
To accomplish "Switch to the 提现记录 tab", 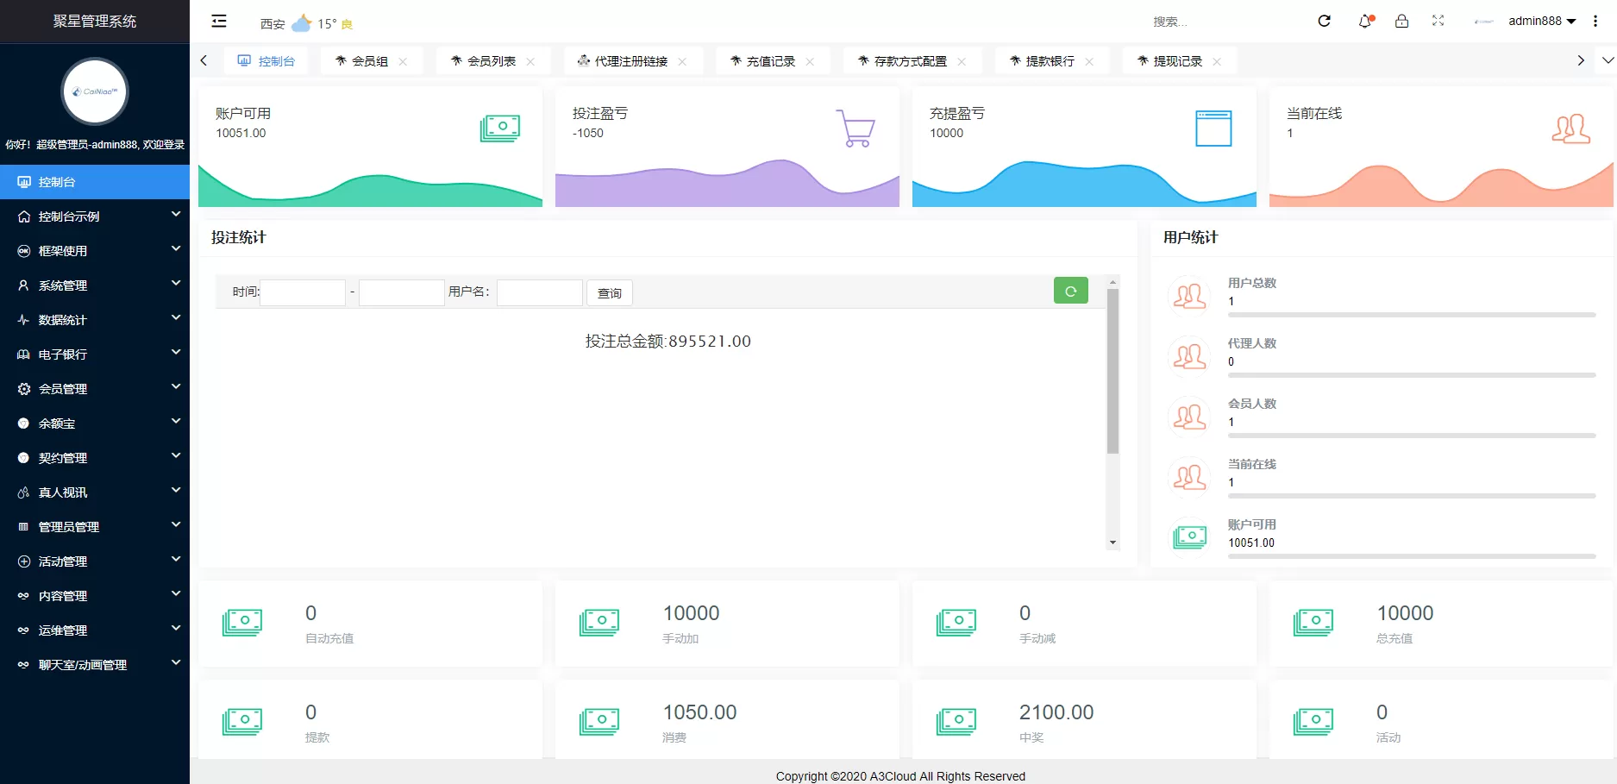I will (1175, 60).
